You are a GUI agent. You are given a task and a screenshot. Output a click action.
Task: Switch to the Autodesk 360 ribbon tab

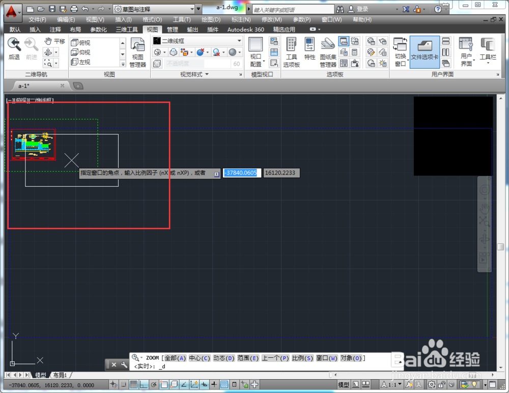(246, 30)
